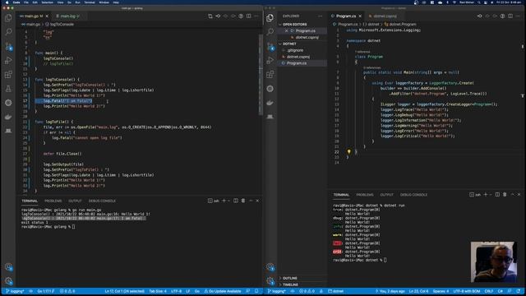Screen dimensions: 526x296
Task: Open Manage gear in the golang window
Action: 8,280
